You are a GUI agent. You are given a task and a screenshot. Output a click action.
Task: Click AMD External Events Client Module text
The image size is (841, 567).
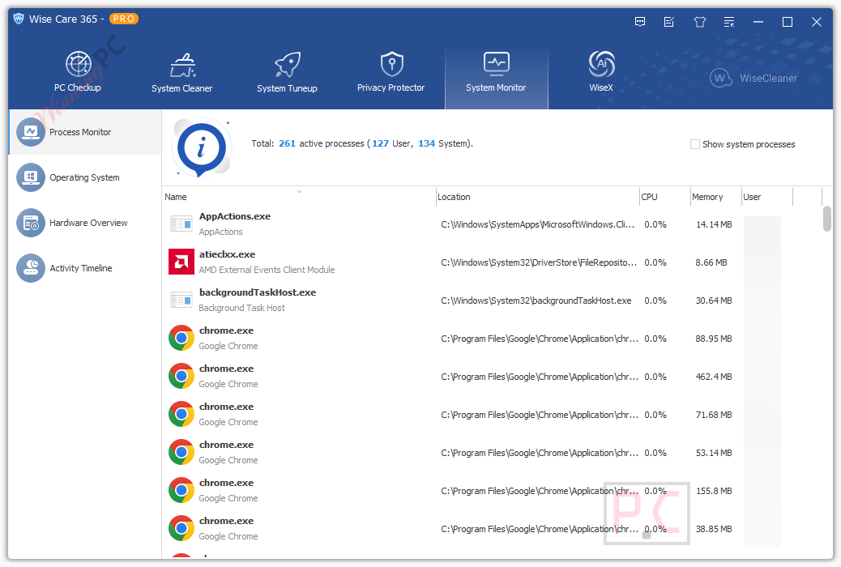point(267,270)
